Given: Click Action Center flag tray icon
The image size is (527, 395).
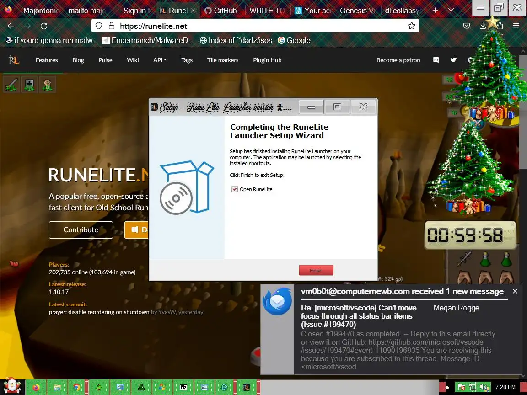Looking at the screenshot, I should [x=462, y=387].
